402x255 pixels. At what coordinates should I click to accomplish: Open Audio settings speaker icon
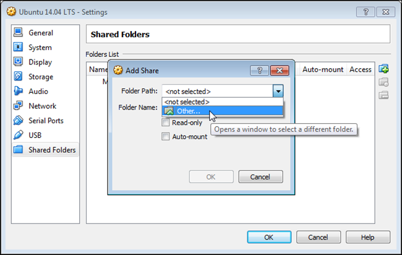18,92
